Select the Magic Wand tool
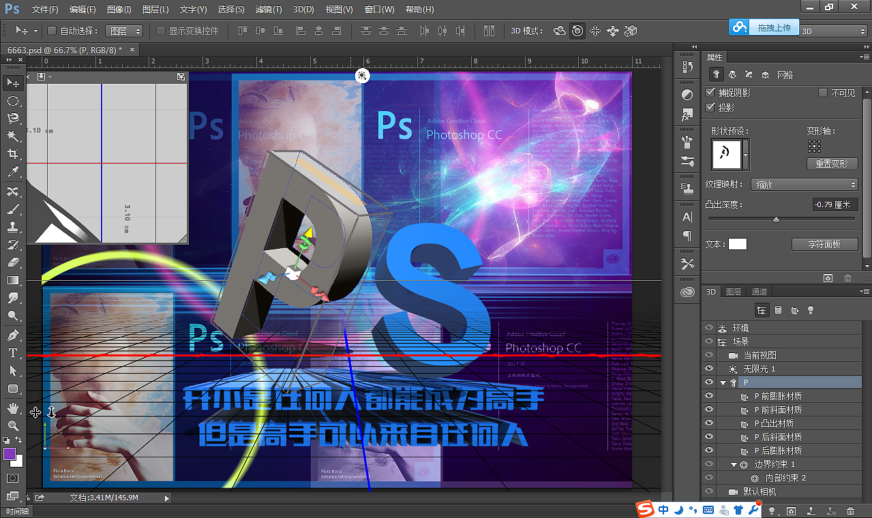This screenshot has width=872, height=518. [x=12, y=136]
